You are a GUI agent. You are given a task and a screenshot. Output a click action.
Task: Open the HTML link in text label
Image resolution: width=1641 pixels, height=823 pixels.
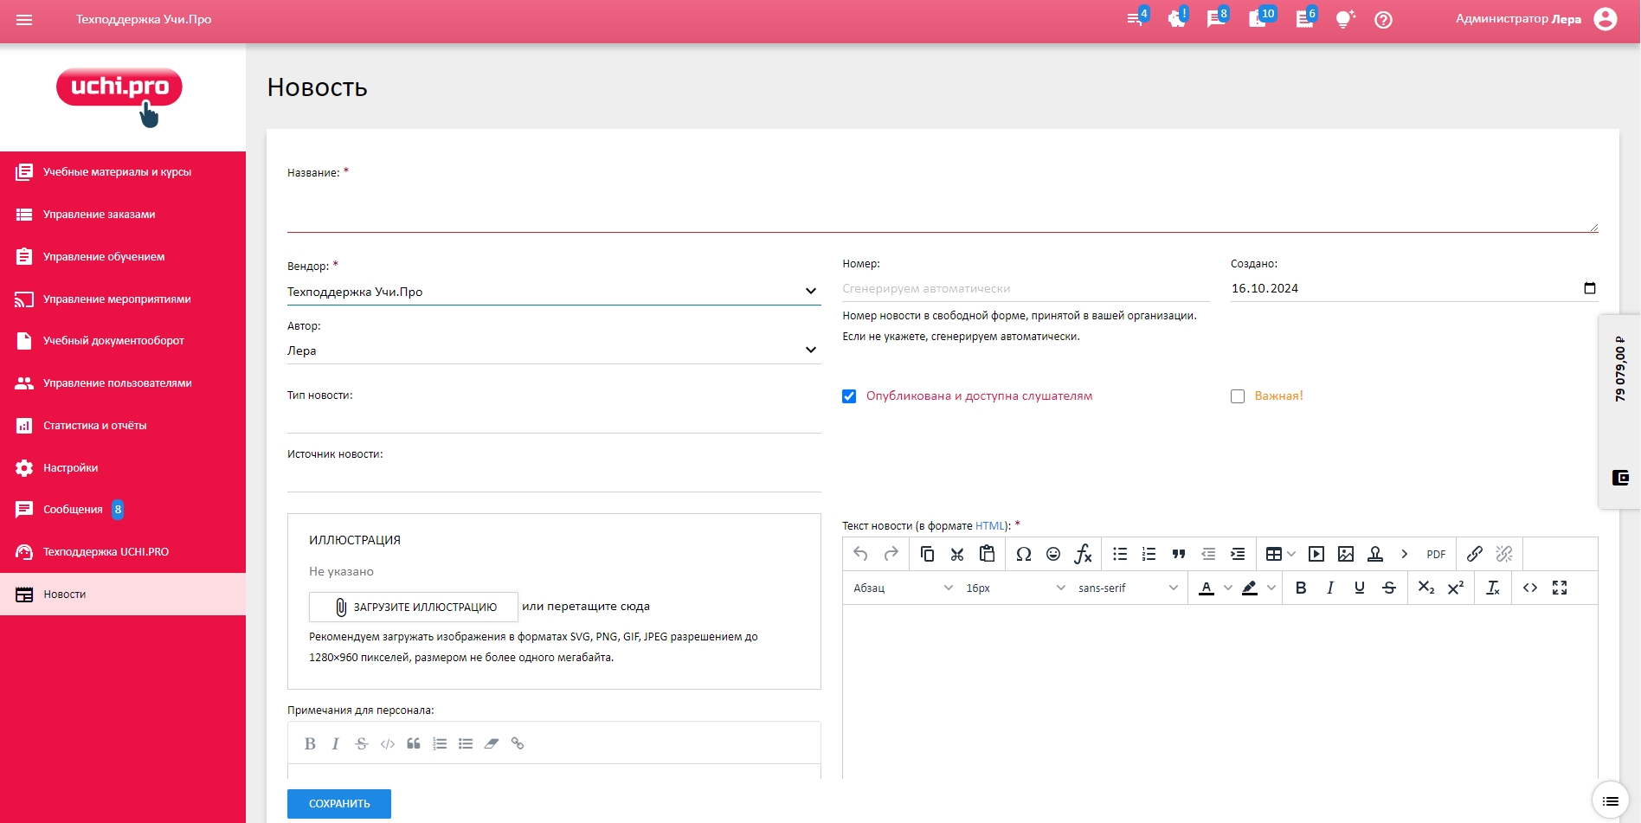pyautogui.click(x=990, y=525)
